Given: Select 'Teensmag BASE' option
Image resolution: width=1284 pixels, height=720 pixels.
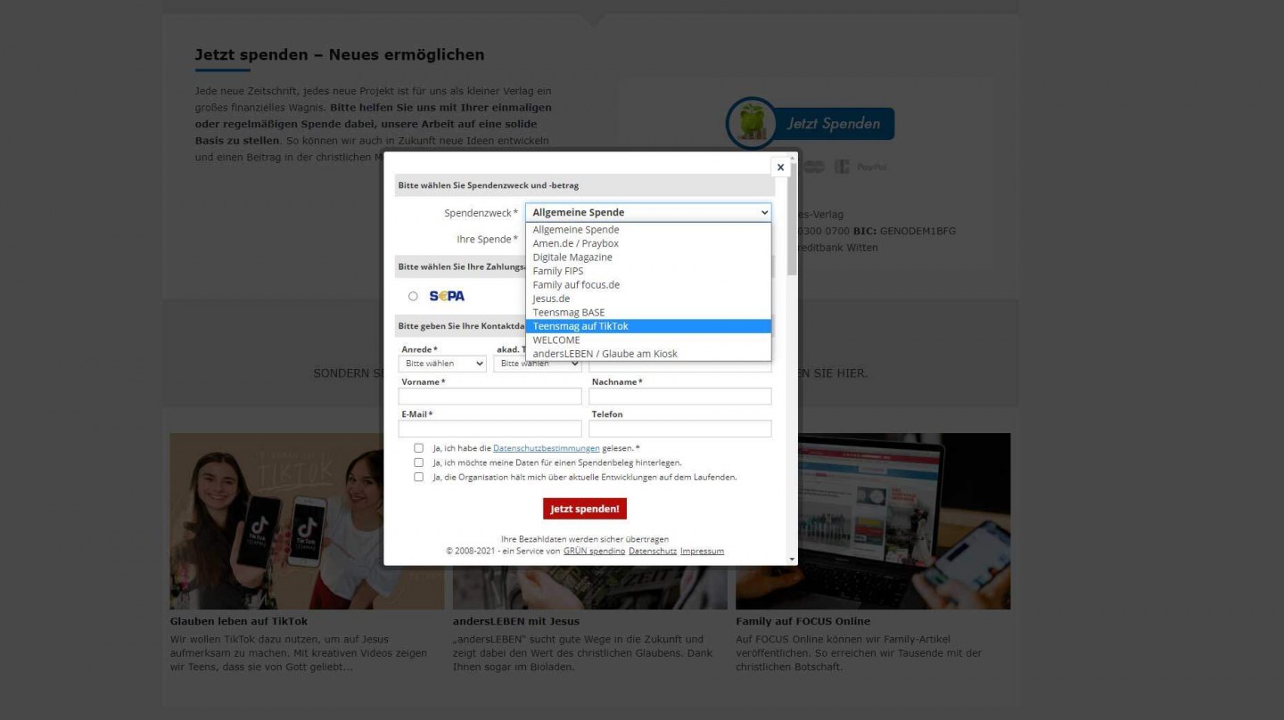Looking at the screenshot, I should pyautogui.click(x=648, y=313).
